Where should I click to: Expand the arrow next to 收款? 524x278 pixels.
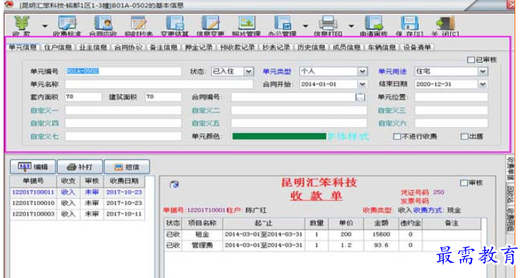click(45, 26)
